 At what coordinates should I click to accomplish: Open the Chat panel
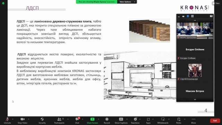click(x=77, y=120)
